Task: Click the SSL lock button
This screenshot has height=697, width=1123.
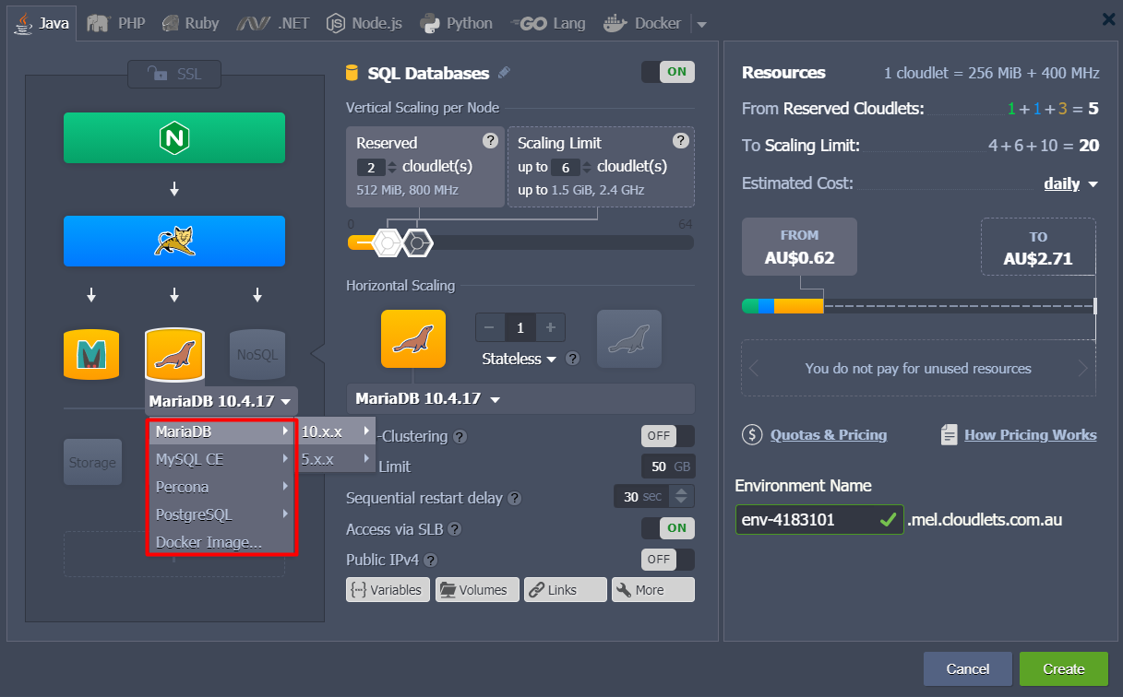Action: point(174,74)
